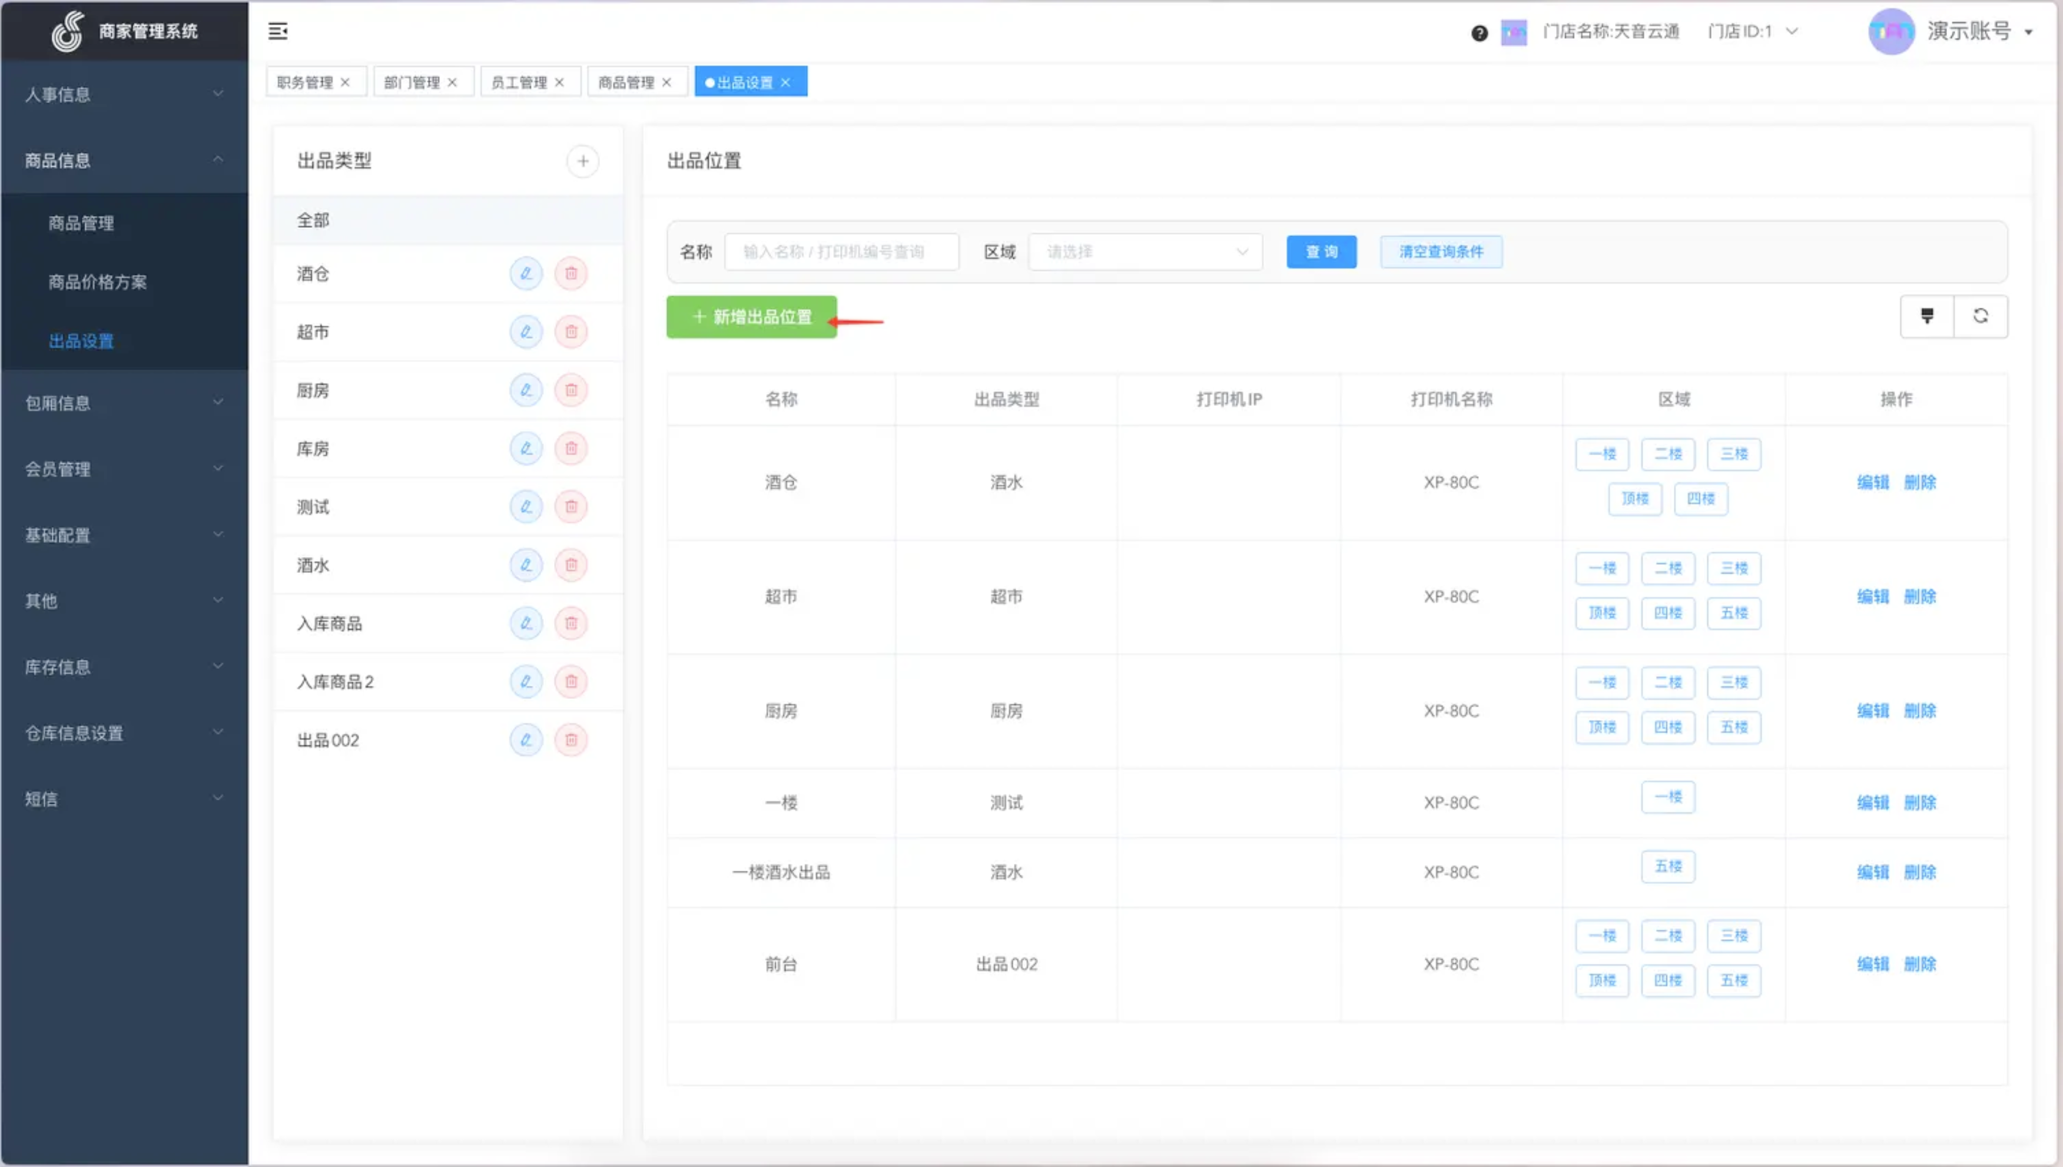2063x1167 pixels.
Task: Click the delete trash icon for 厨房
Action: [x=571, y=390]
